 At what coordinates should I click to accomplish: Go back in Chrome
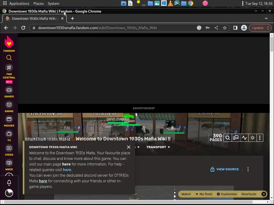(x=6, y=28)
